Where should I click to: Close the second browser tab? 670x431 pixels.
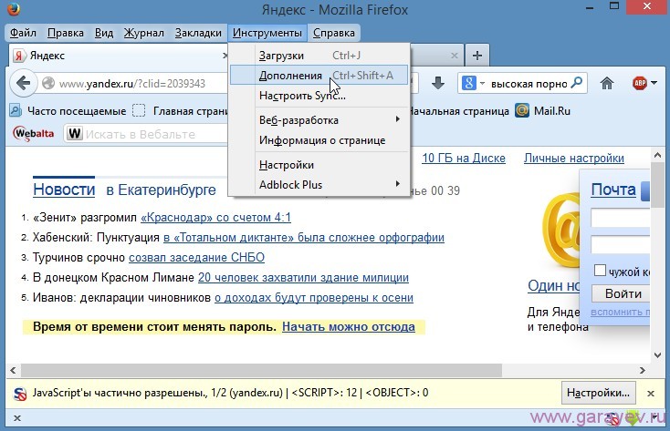pos(455,56)
